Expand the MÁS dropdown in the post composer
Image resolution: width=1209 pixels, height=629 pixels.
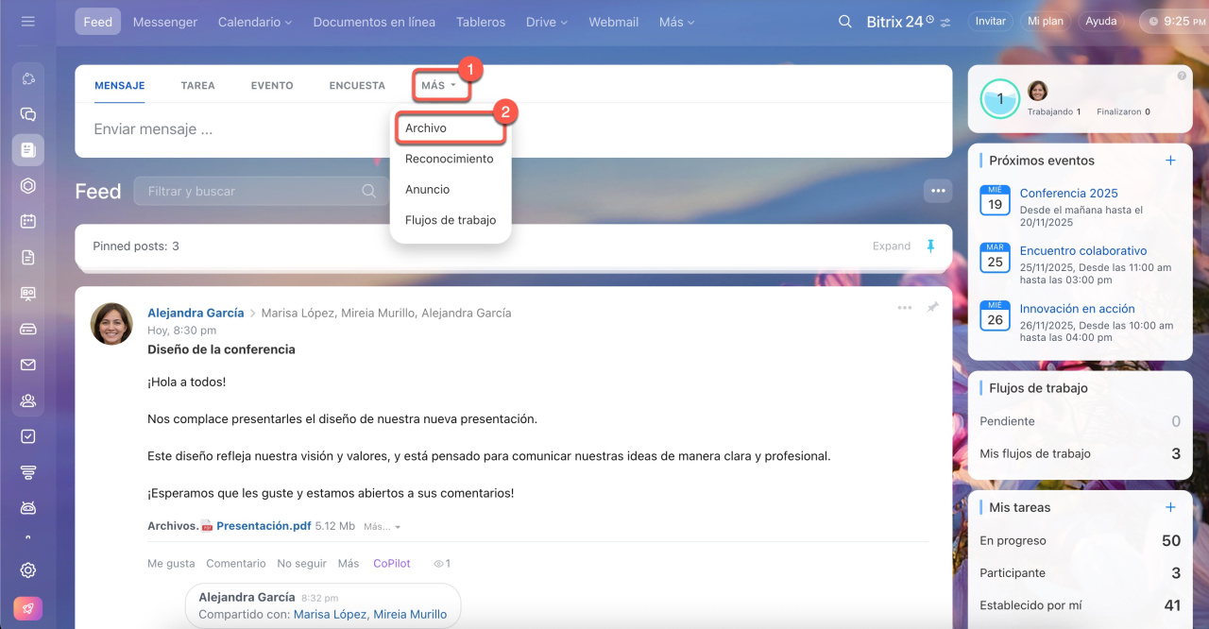pyautogui.click(x=439, y=86)
